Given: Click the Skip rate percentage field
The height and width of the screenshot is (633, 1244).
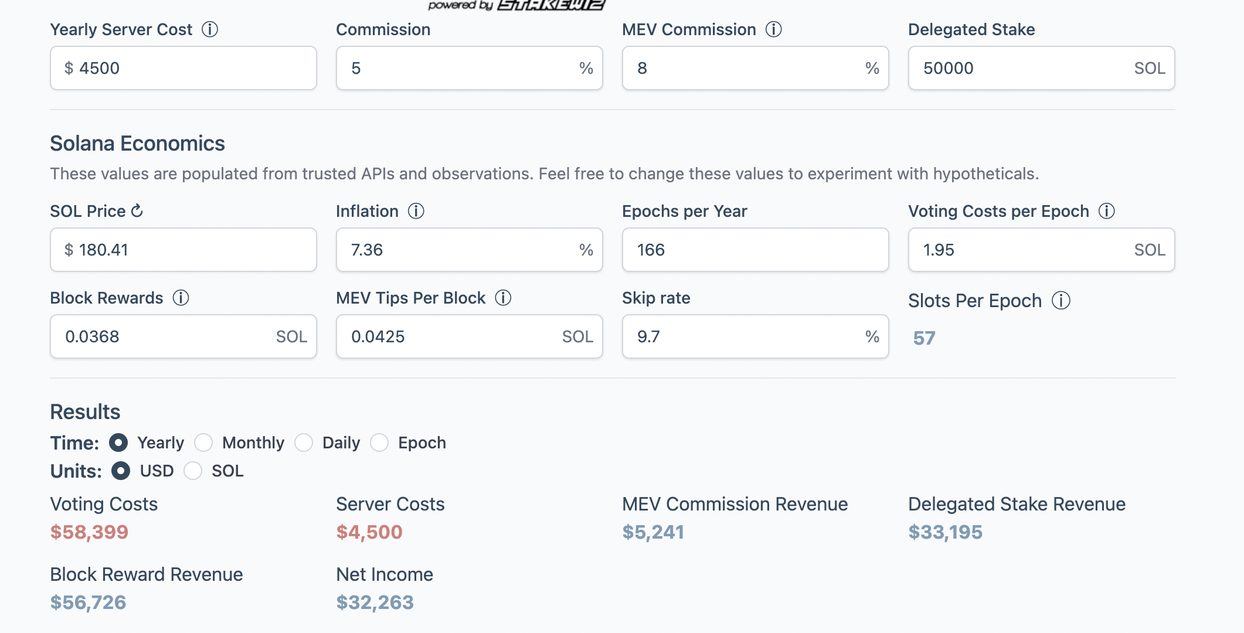Looking at the screenshot, I should pos(756,336).
